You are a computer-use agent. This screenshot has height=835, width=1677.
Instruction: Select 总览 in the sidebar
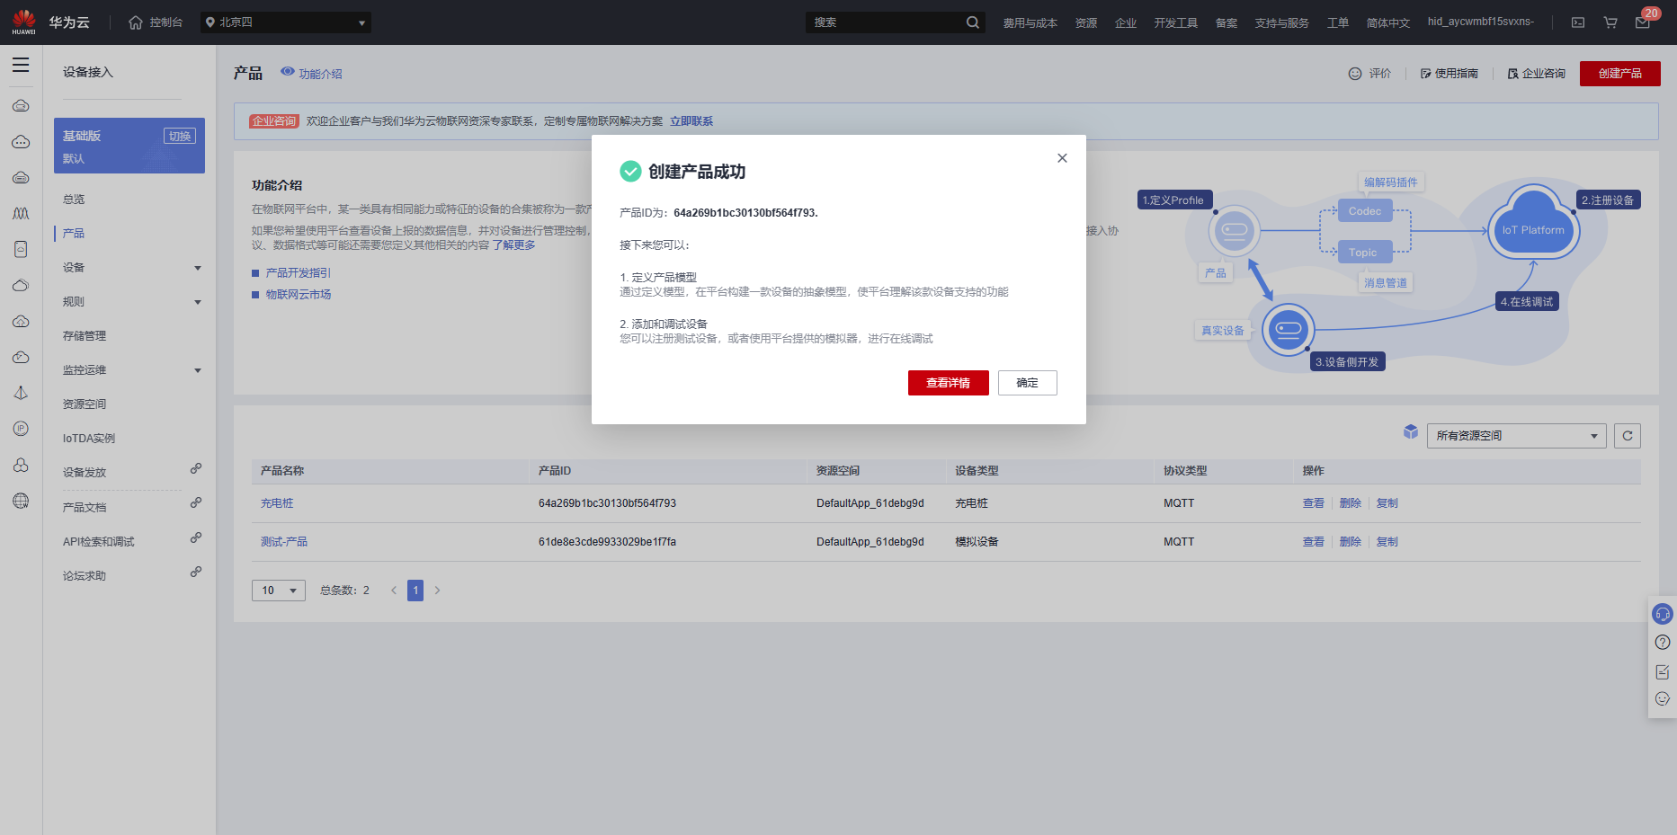[74, 200]
